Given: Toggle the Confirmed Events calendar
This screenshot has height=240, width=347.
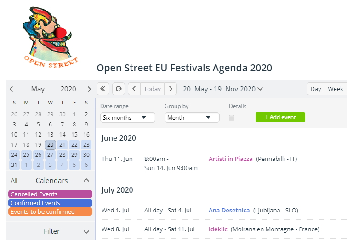Looking at the screenshot, I should (x=50, y=203).
